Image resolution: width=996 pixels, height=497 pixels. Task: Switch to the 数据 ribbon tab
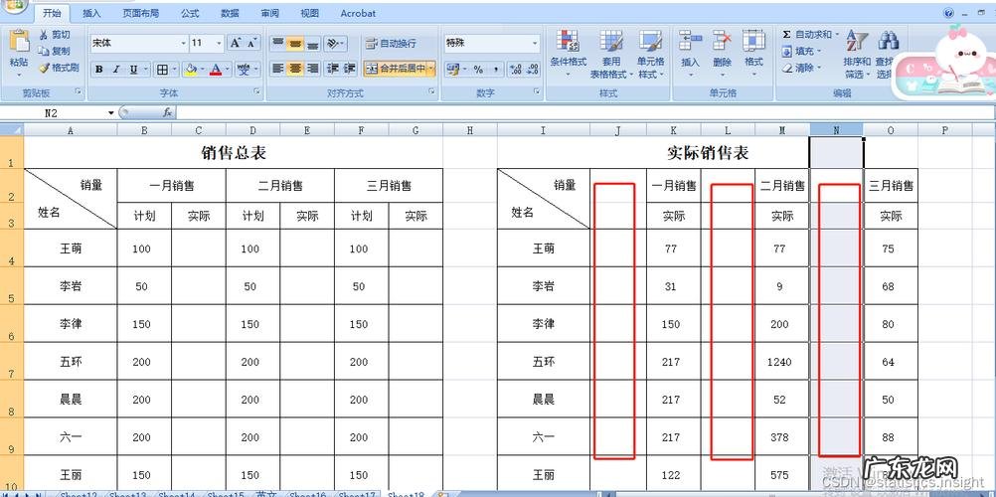coord(230,13)
